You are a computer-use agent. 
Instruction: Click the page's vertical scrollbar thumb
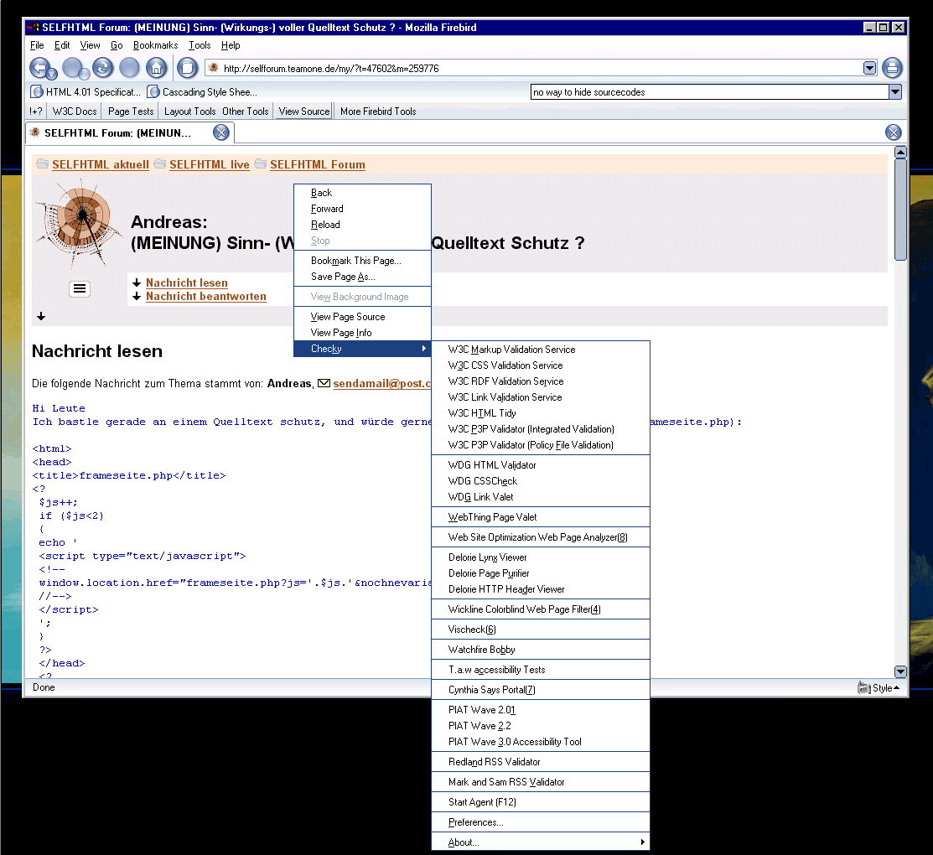click(x=900, y=210)
